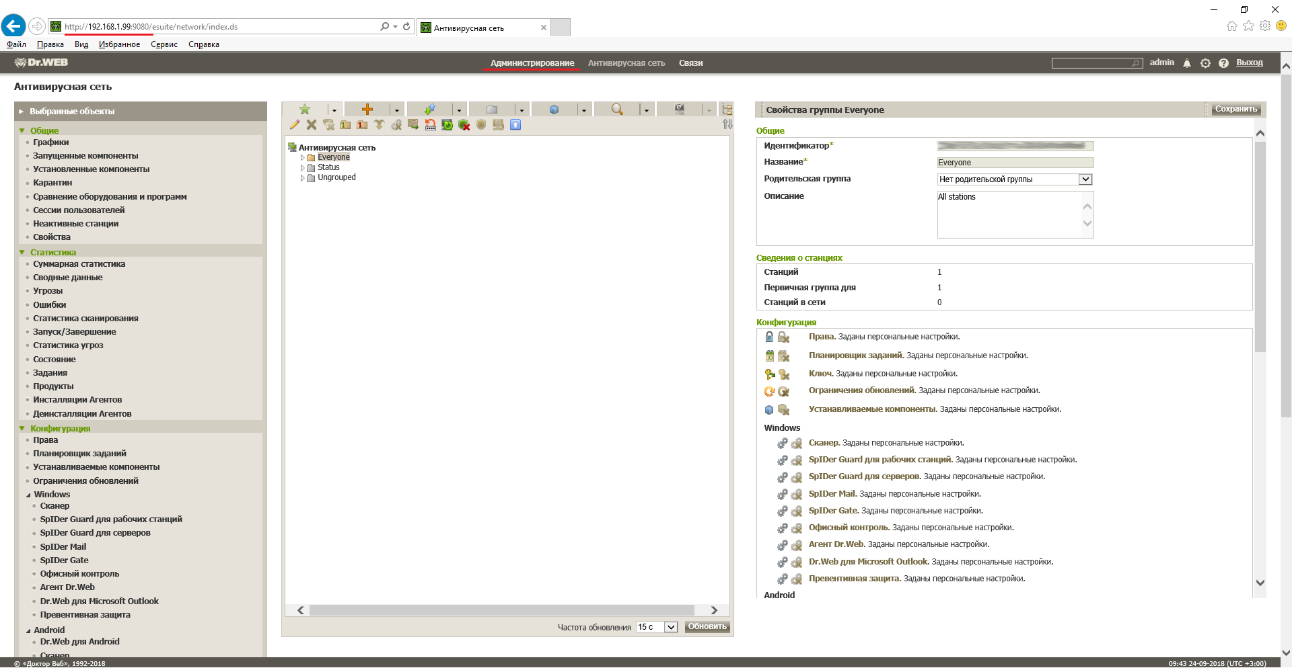Click the header search field

[x=1097, y=63]
